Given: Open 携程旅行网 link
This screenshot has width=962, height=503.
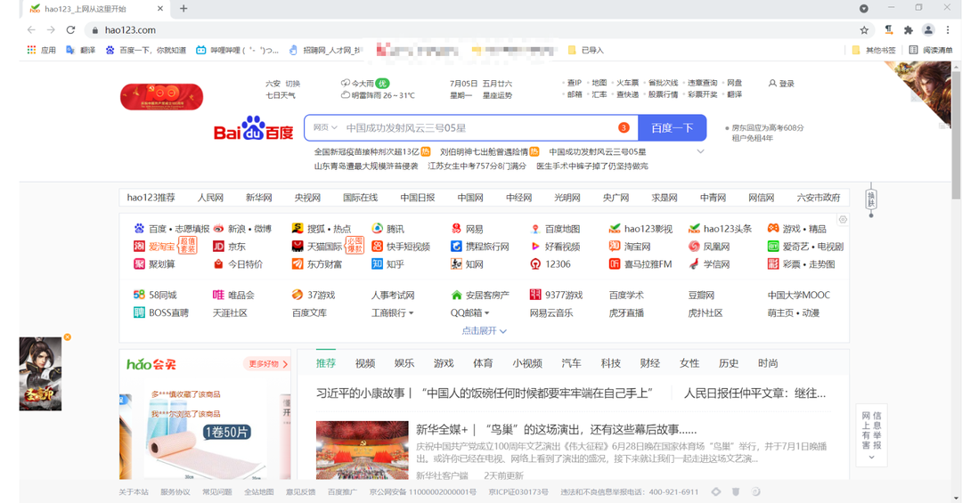Looking at the screenshot, I should pos(480,247).
